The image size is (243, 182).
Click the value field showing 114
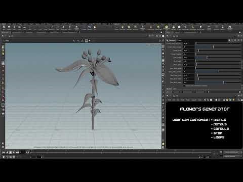[x=189, y=82]
